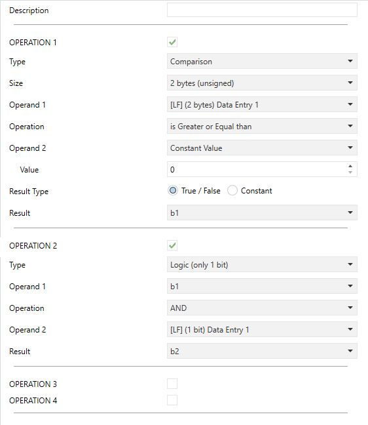Click the Value spin up arrow
368x425 pixels.
[x=350, y=167]
